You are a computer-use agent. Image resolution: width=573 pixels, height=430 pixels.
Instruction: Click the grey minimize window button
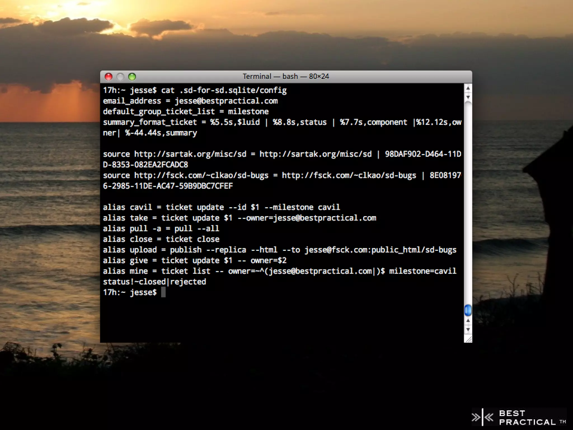(120, 77)
